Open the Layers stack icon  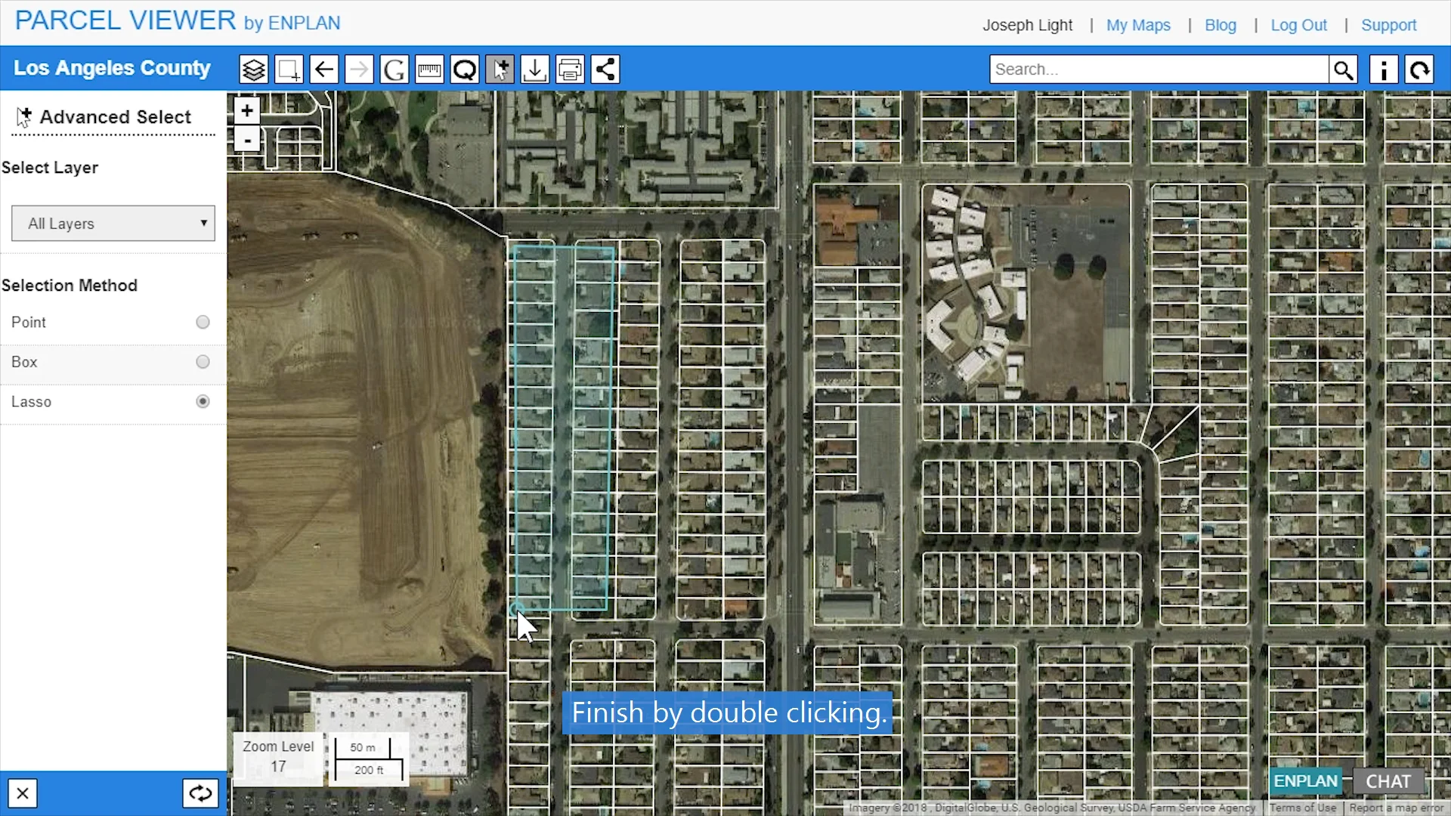tap(254, 70)
